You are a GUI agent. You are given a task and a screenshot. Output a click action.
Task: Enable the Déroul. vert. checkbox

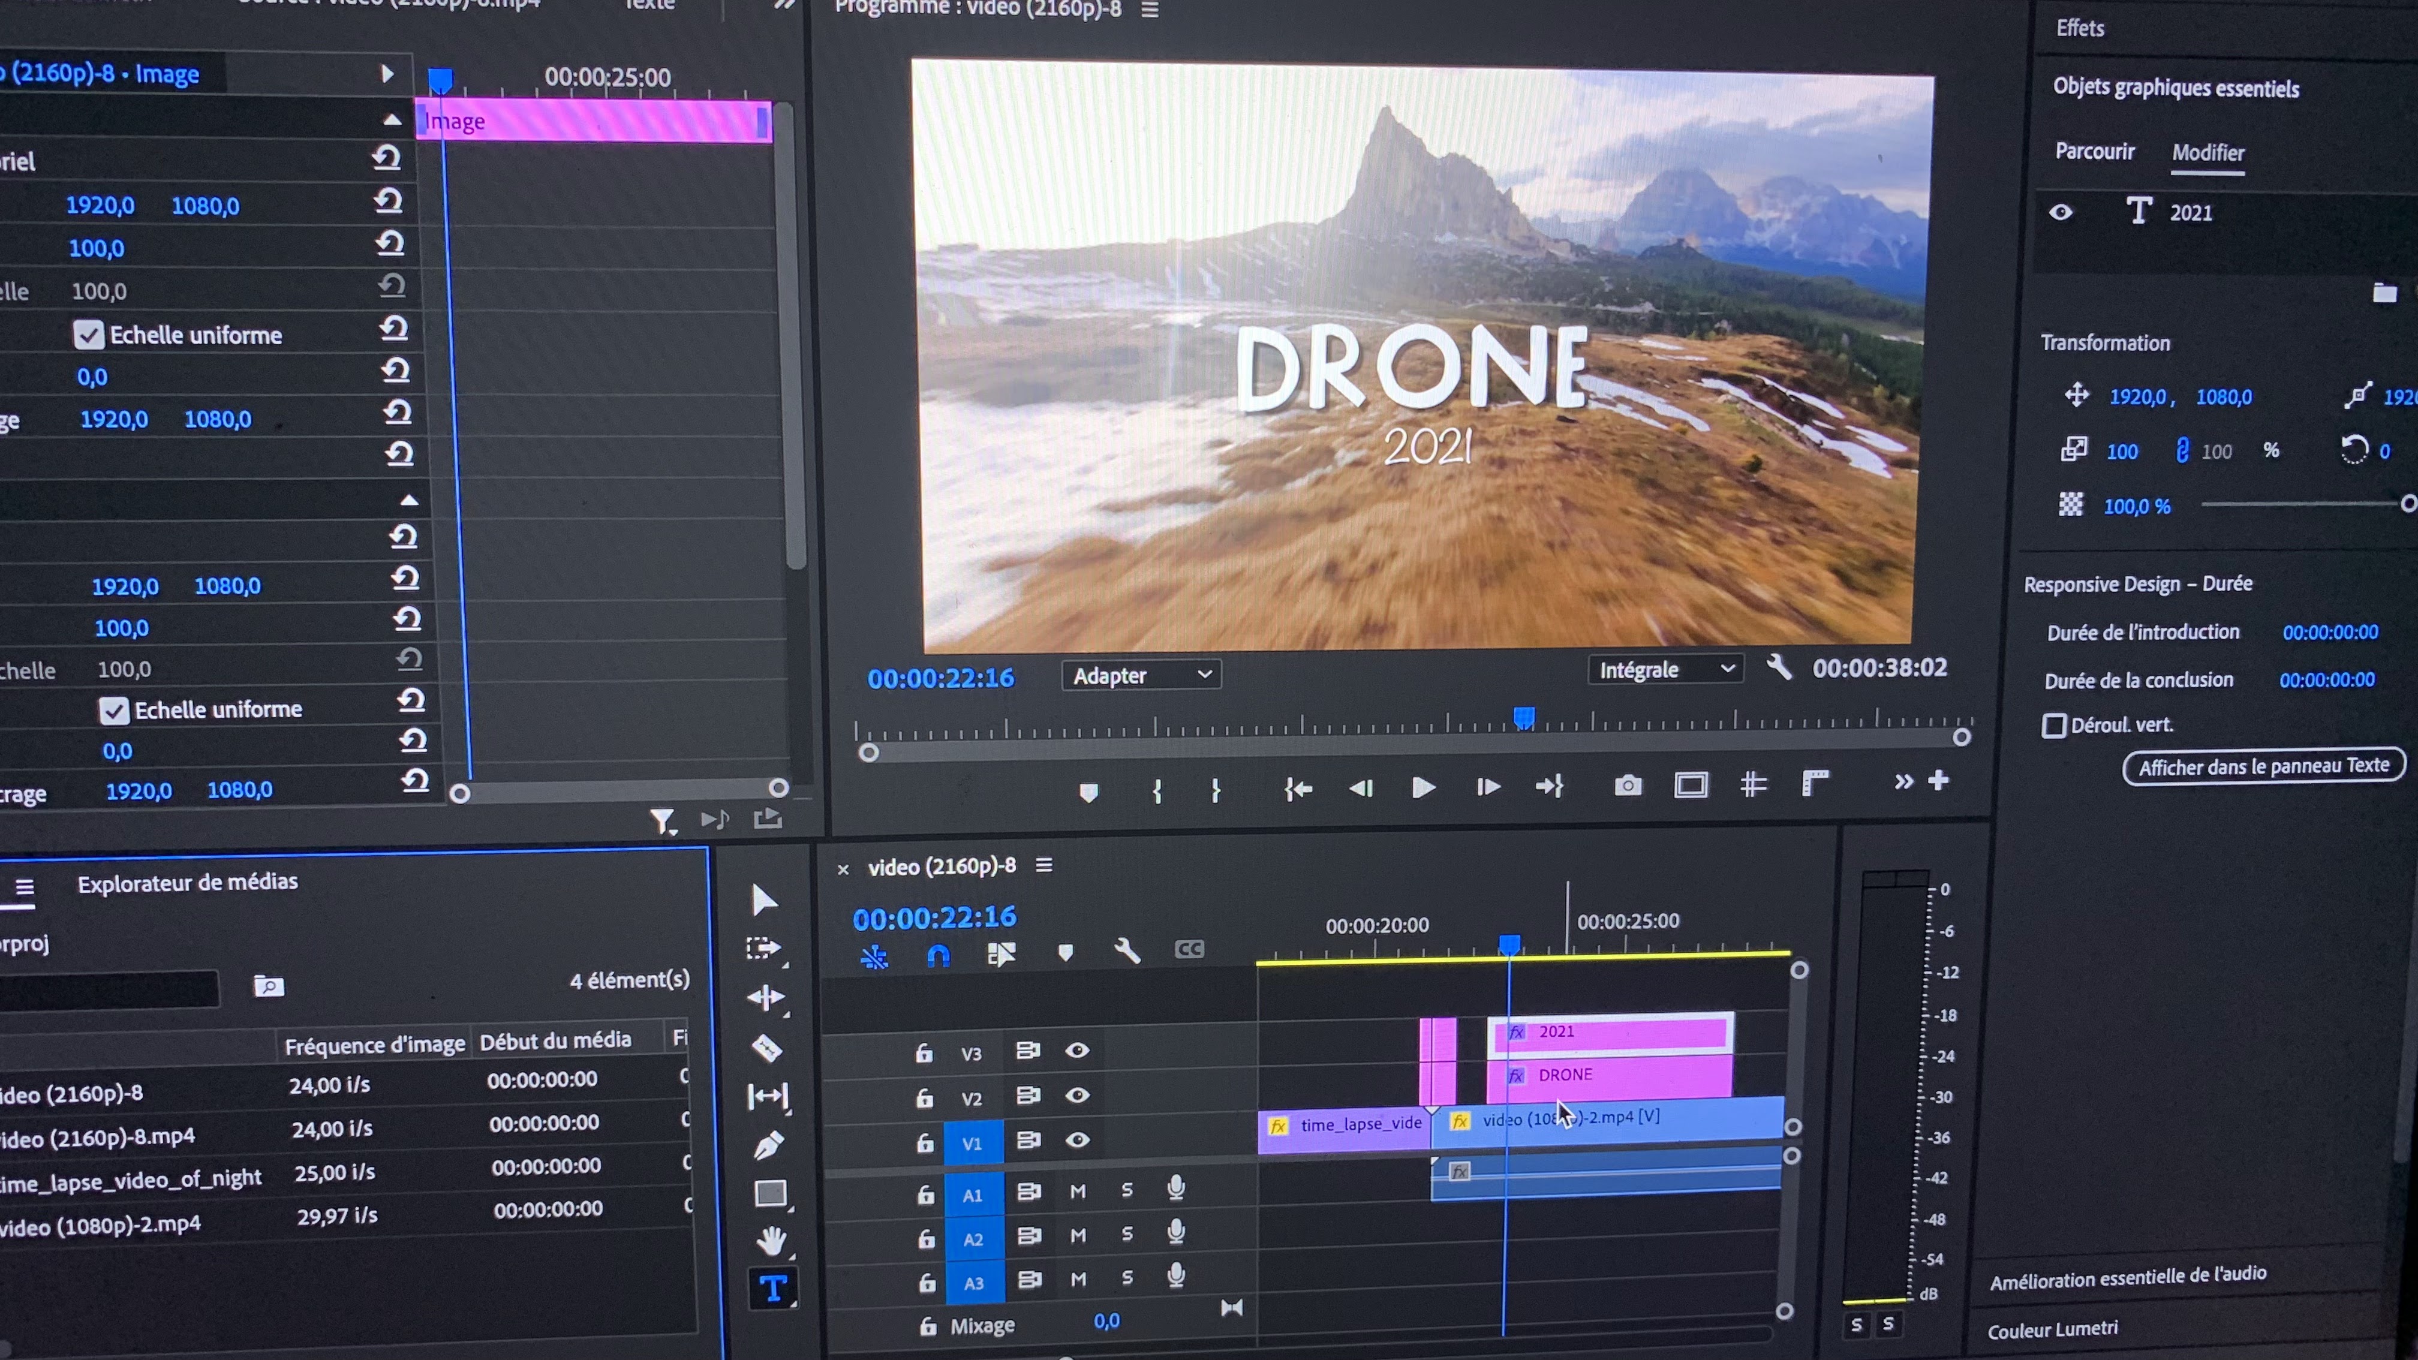[x=2054, y=726]
